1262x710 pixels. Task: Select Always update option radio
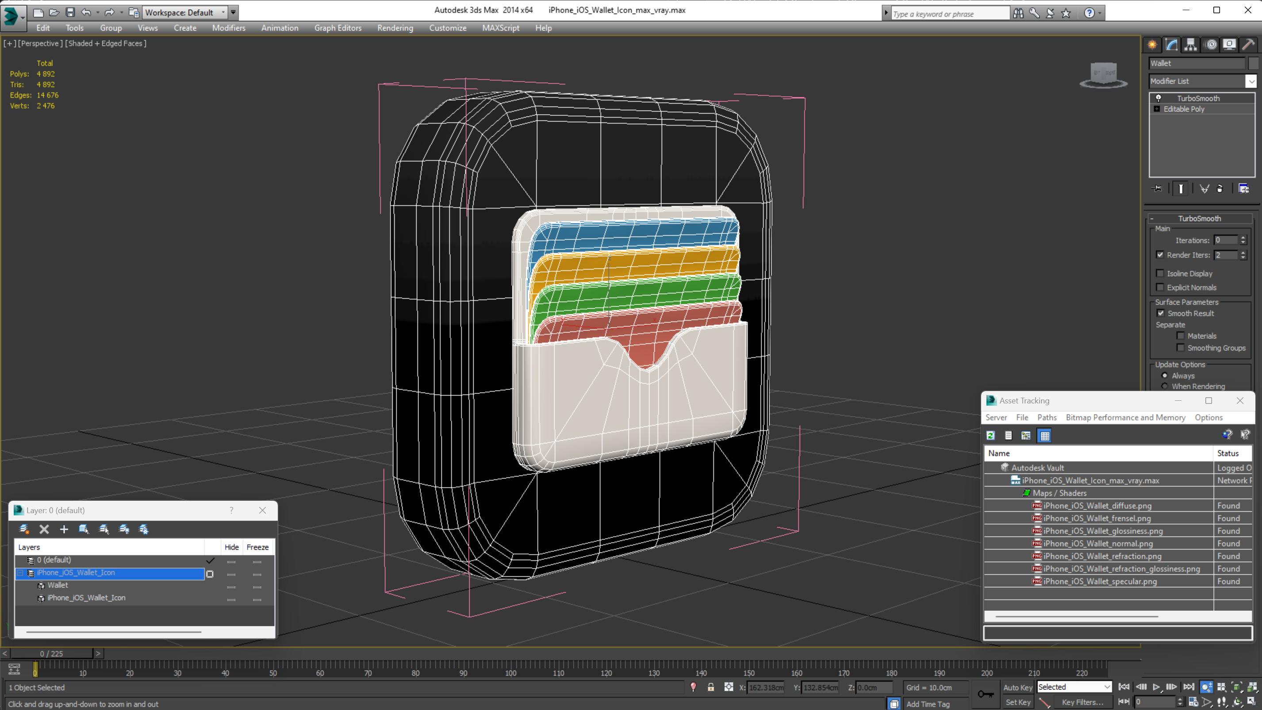(1165, 376)
